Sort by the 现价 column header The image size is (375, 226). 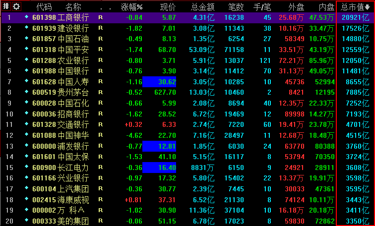(168, 7)
